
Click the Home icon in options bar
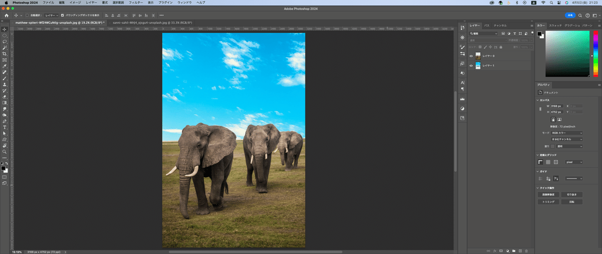pyautogui.click(x=6, y=16)
